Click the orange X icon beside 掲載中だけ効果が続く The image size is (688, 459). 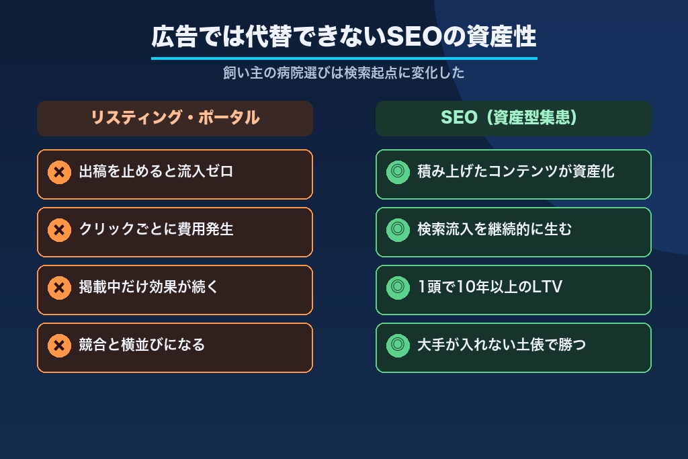[59, 288]
